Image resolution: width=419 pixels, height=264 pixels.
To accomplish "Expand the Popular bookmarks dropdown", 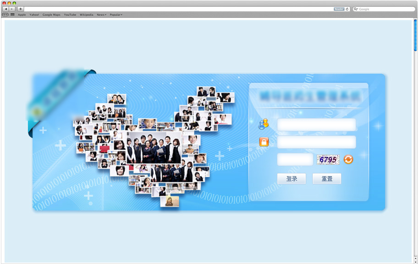I will (116, 15).
